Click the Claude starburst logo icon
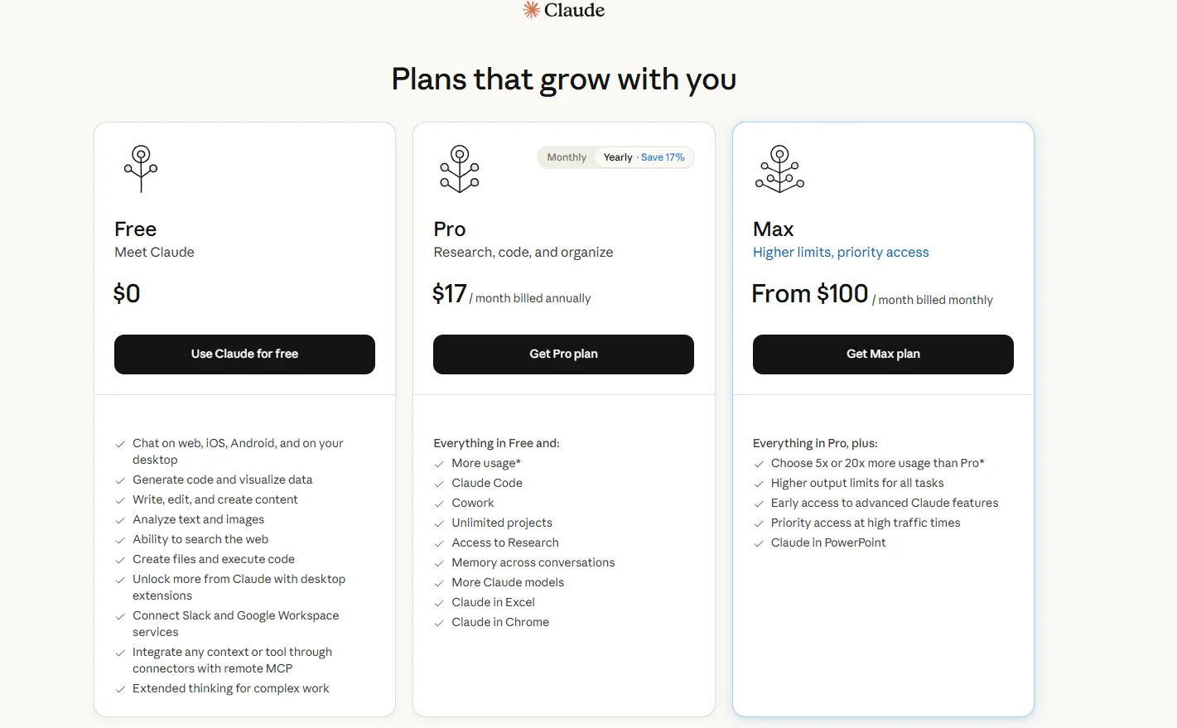Viewport: 1177px width, 728px height. click(x=531, y=10)
